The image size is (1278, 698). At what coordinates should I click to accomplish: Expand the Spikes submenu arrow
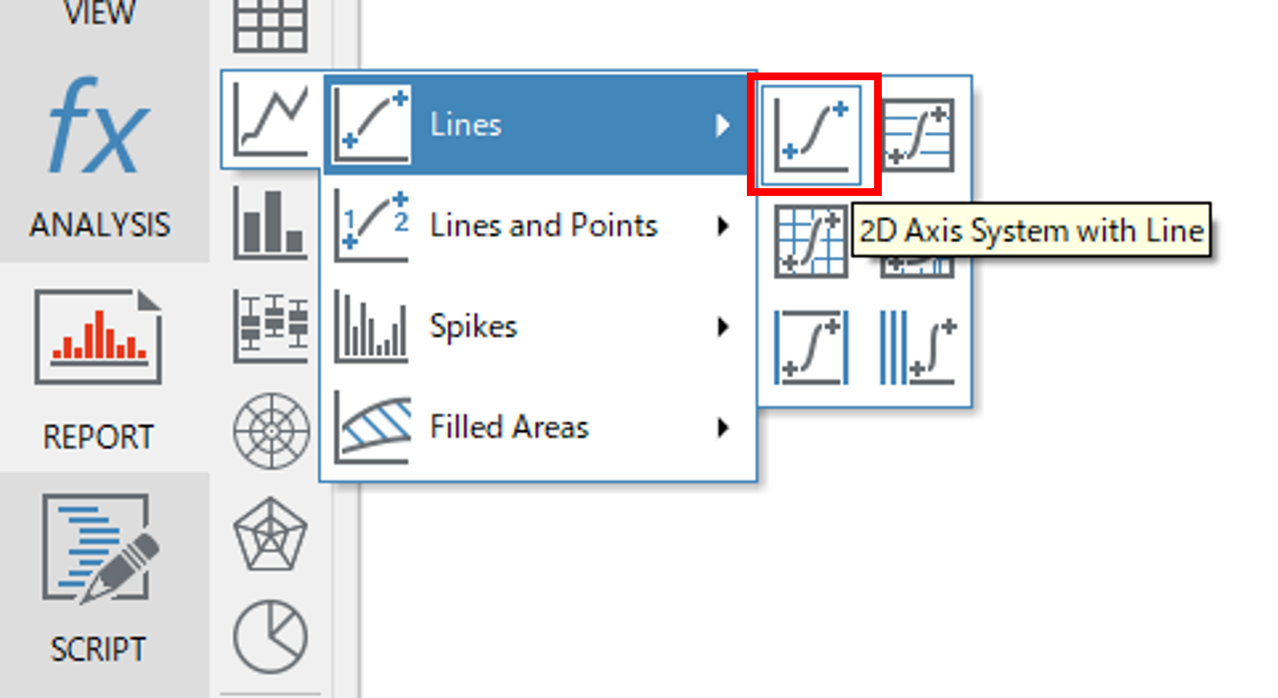pos(722,326)
